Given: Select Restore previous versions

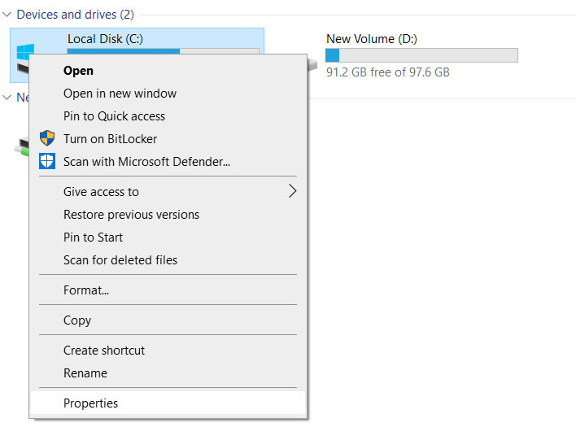Looking at the screenshot, I should click(x=168, y=215).
